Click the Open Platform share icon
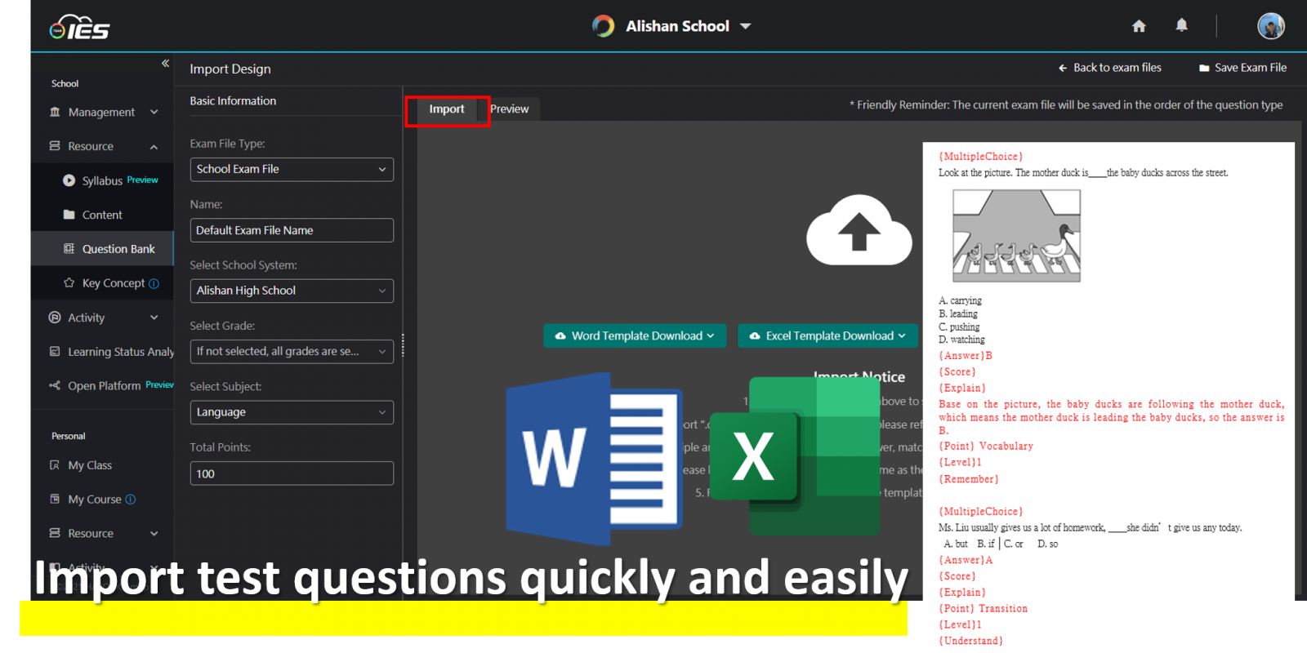Image resolution: width=1307 pixels, height=653 pixels. point(55,385)
